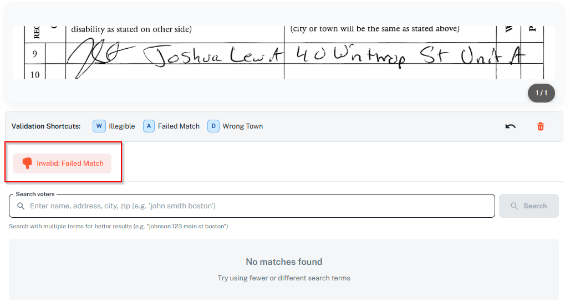Click the D shortcut key badge
Viewport: 570px width, 307px height.
(213, 126)
